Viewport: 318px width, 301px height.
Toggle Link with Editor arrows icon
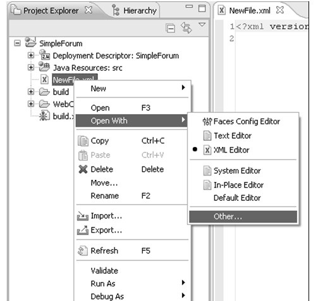[x=187, y=28]
